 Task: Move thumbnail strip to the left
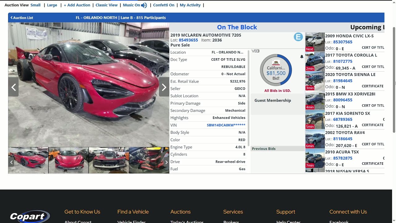[11, 162]
